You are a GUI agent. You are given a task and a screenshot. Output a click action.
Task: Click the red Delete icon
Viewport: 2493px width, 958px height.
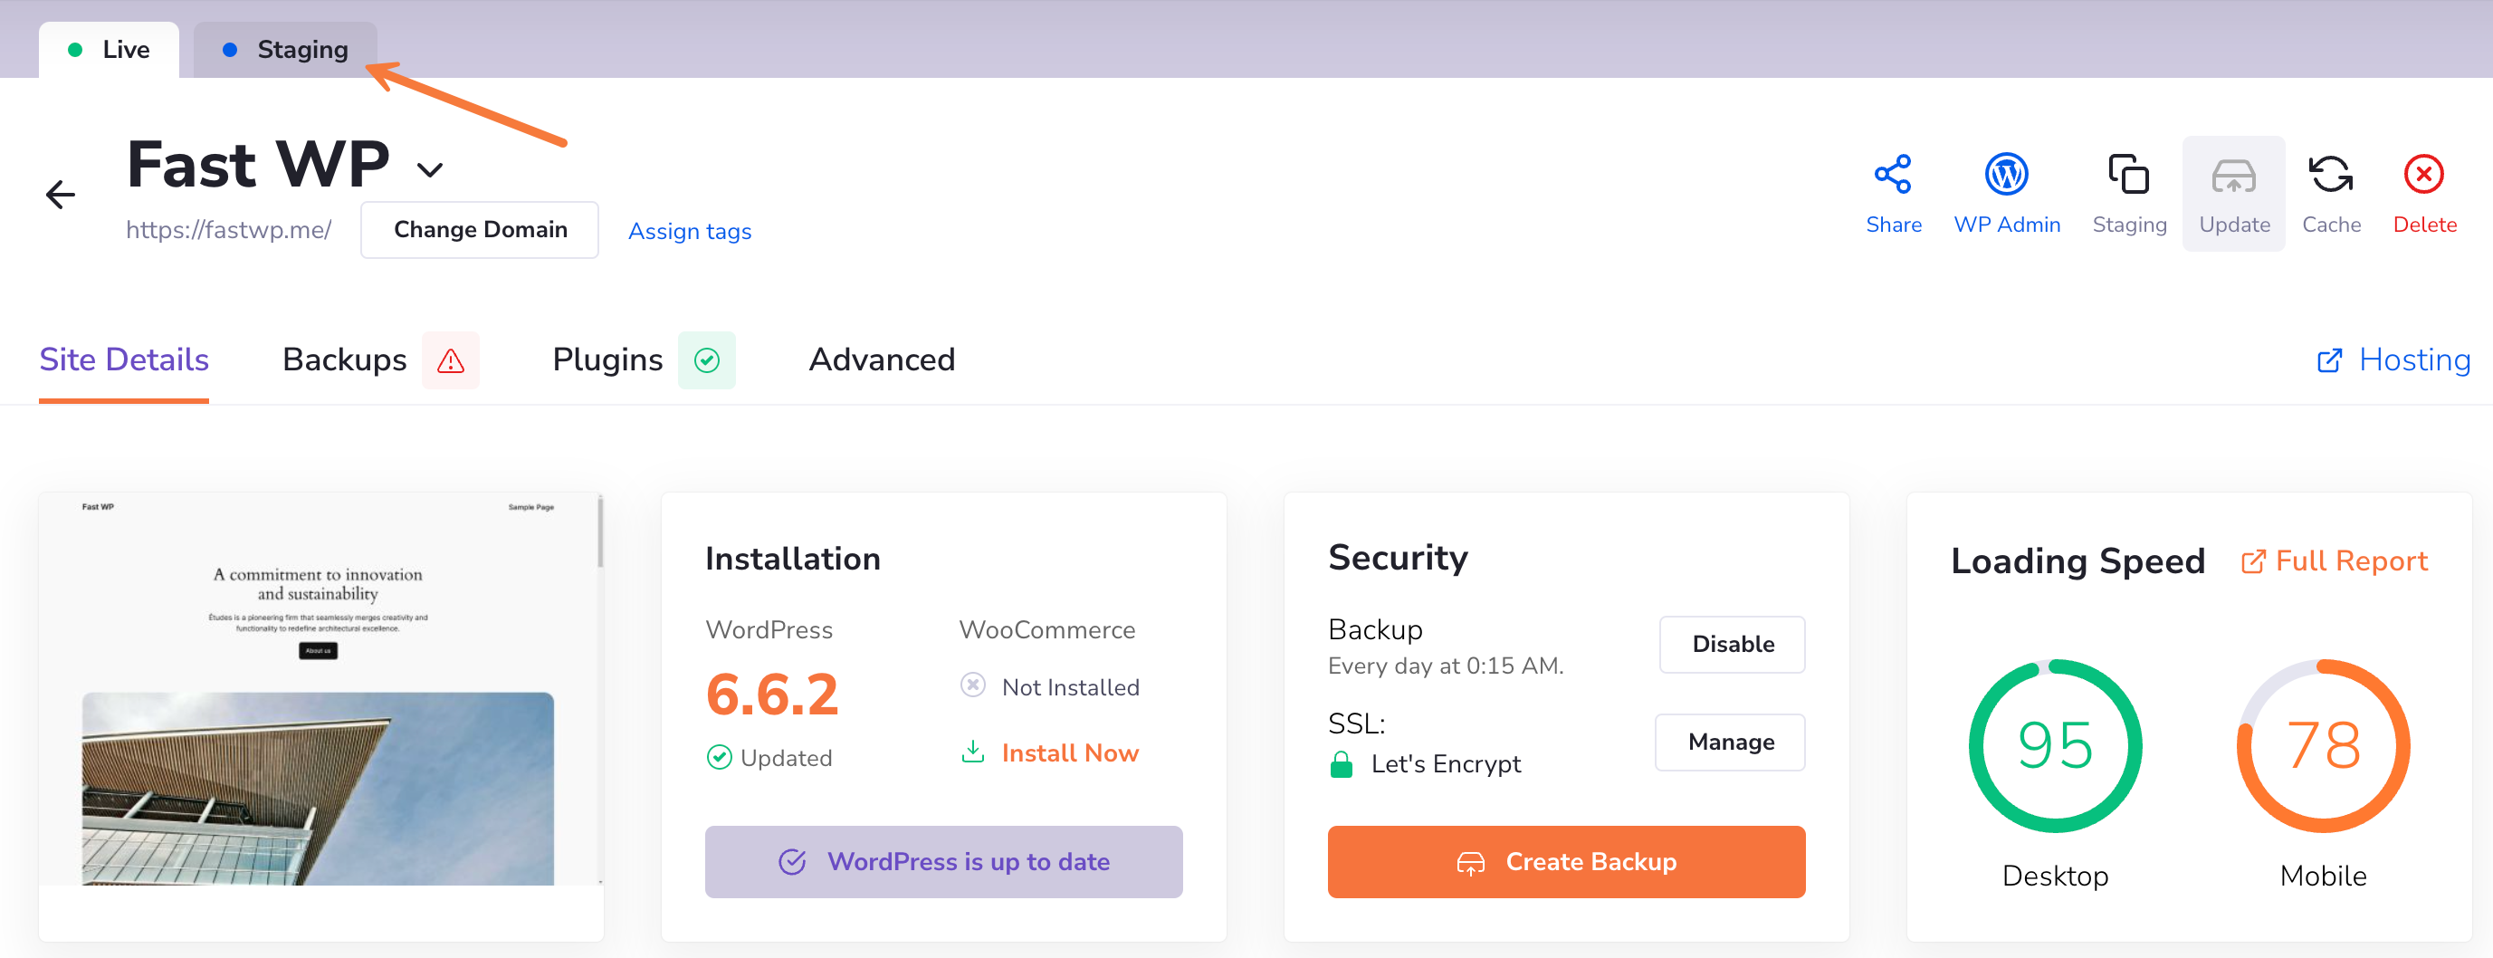point(2423,175)
